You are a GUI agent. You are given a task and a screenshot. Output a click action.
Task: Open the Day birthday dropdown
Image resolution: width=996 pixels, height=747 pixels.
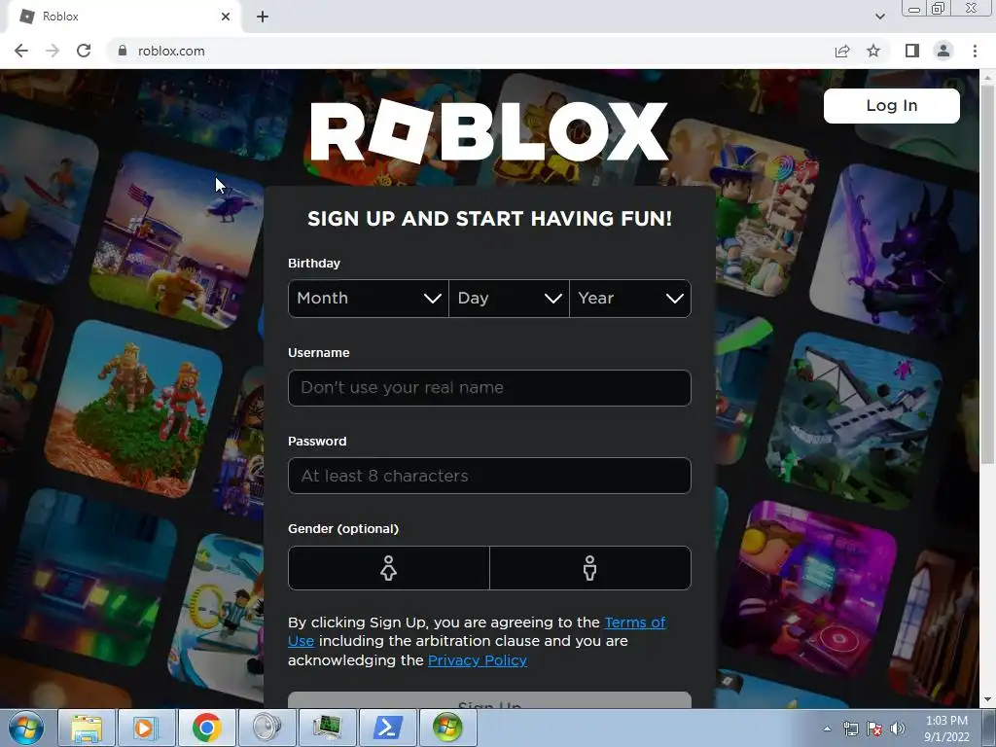[x=509, y=299]
